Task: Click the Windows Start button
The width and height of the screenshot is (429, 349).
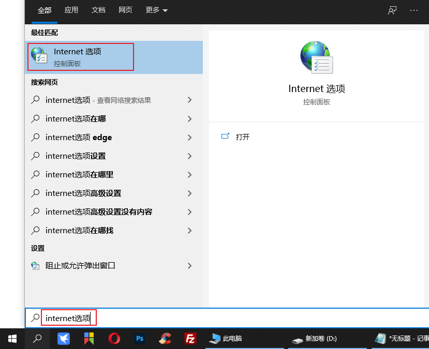Action: tap(12, 339)
